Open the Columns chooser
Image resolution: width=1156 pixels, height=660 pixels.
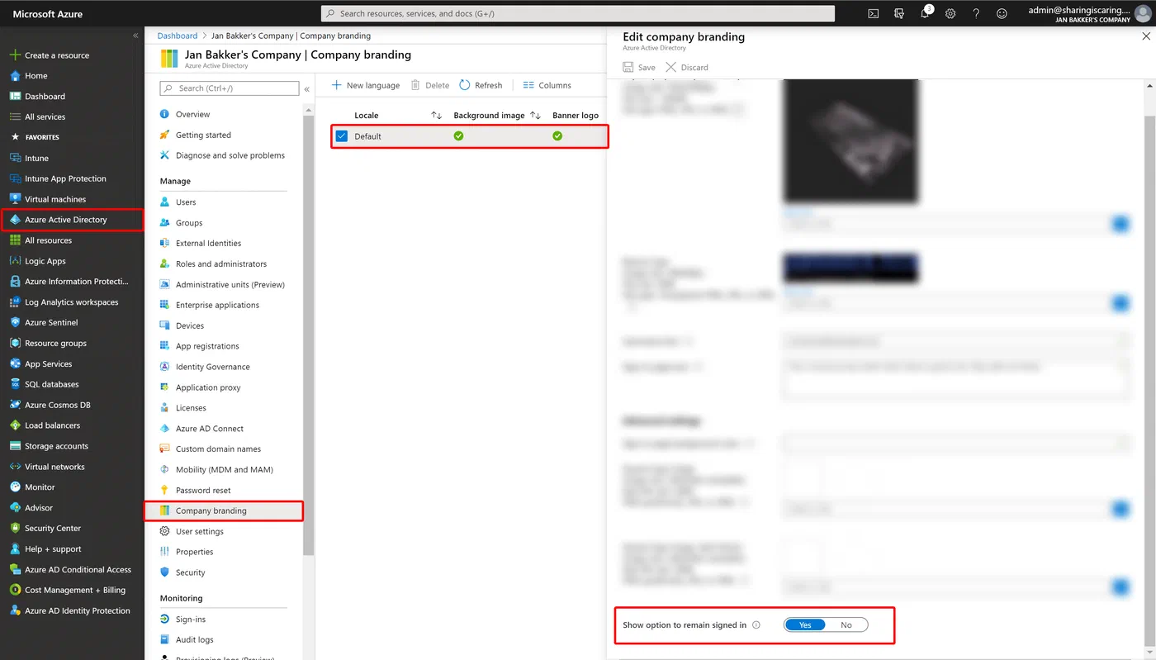[x=547, y=85]
